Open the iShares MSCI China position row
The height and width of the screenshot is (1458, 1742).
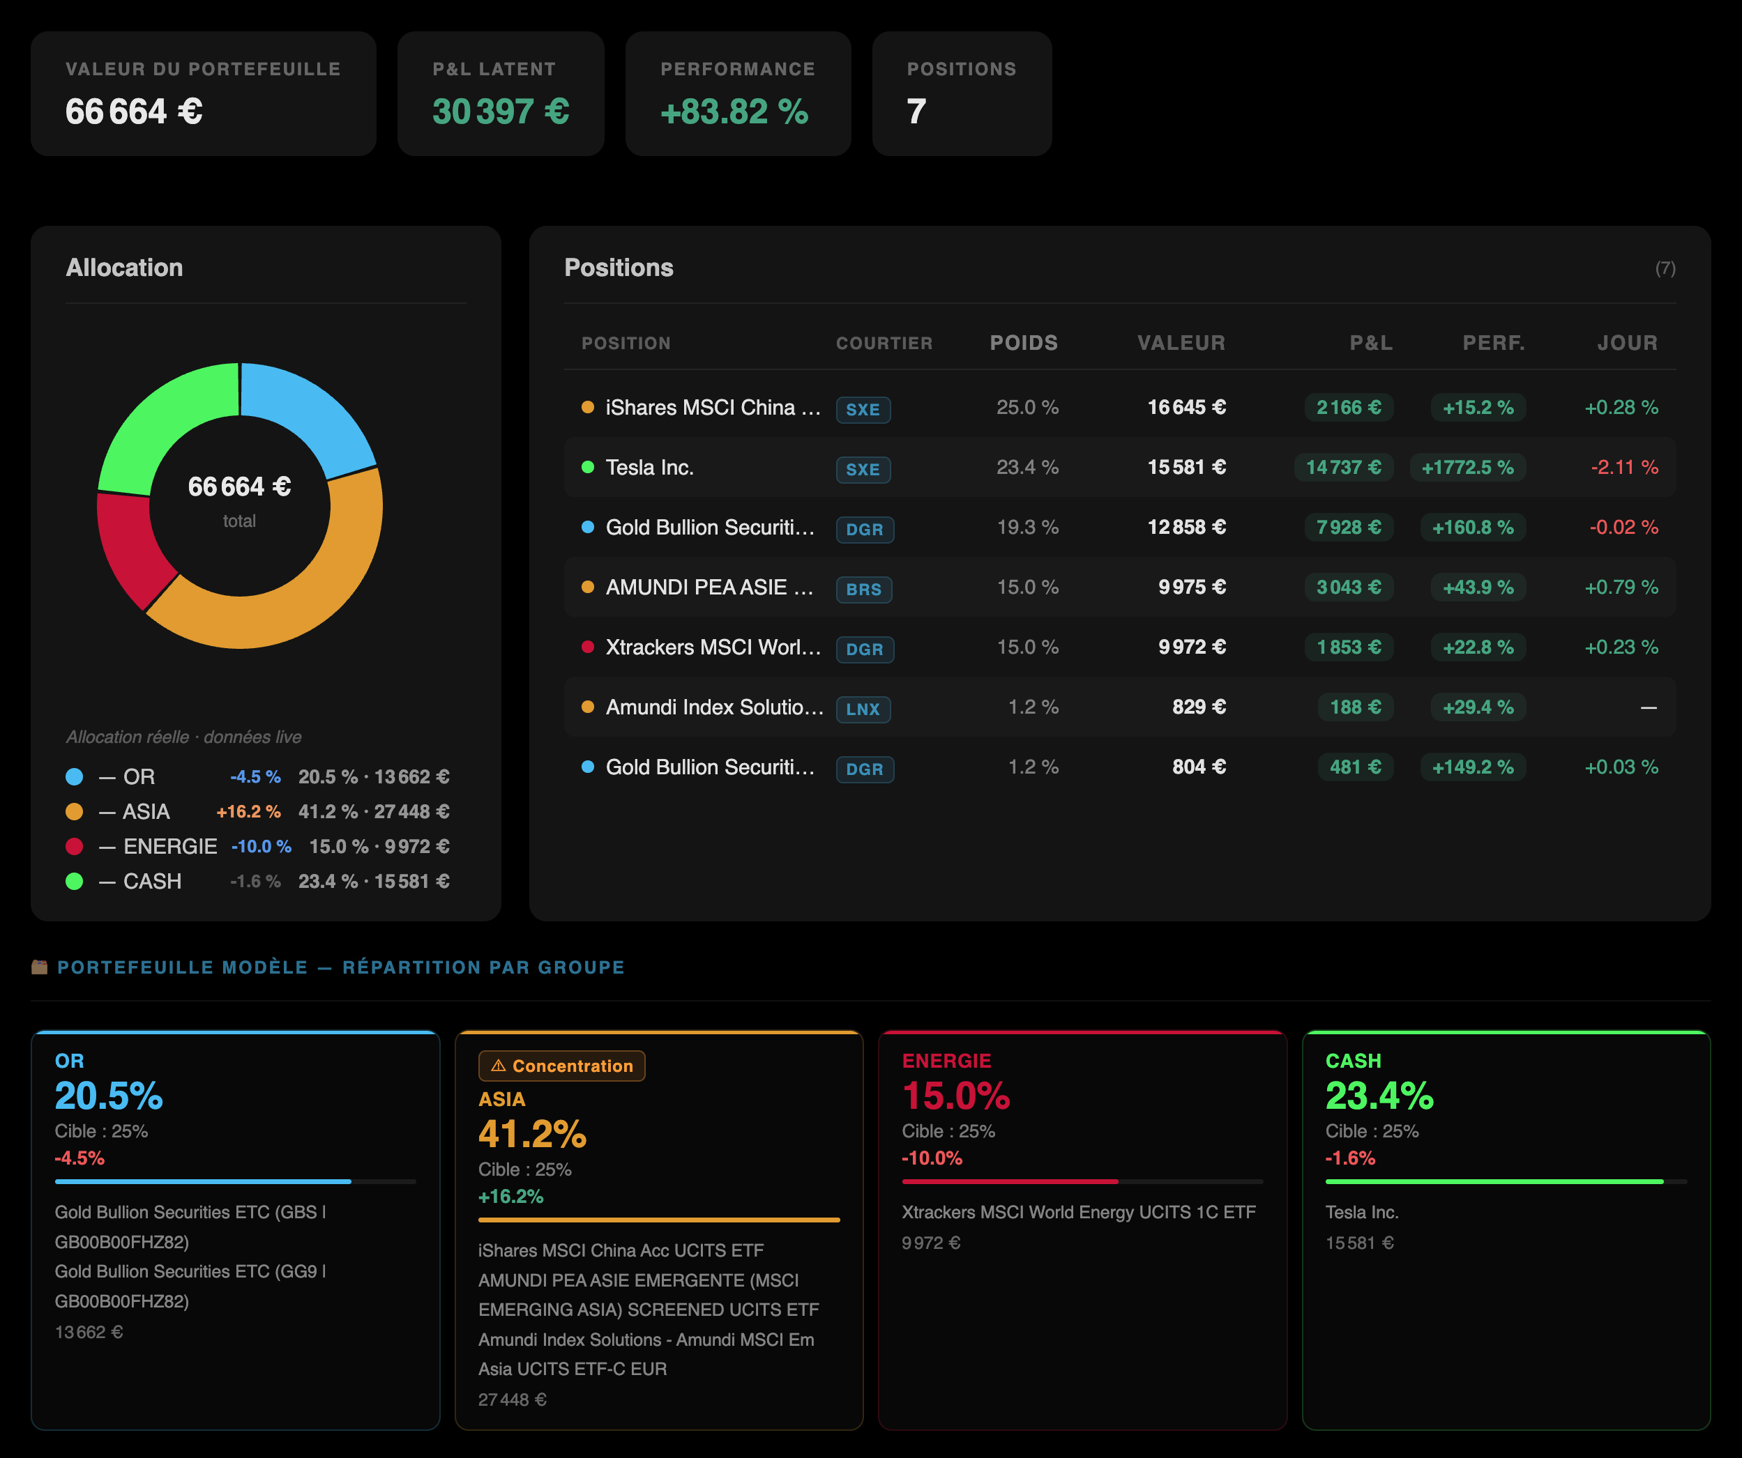pyautogui.click(x=712, y=407)
